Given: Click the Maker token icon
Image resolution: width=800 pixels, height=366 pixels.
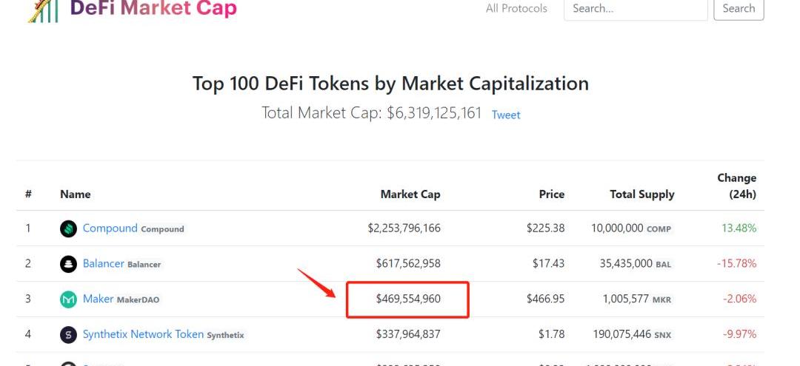Looking at the screenshot, I should pos(68,299).
